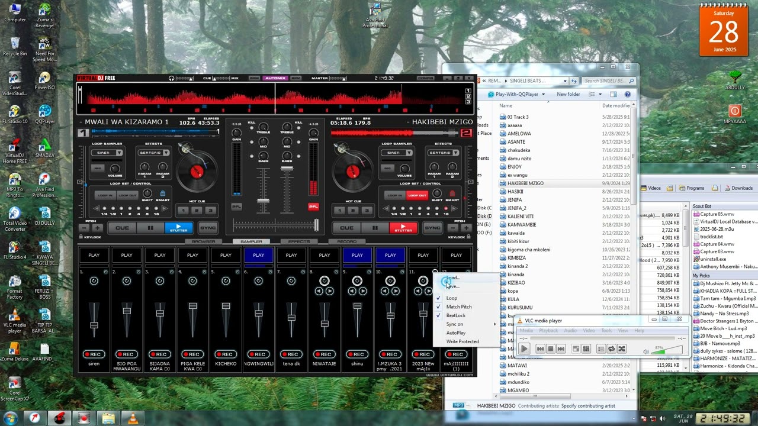Pause deck 2 playback
This screenshot has height=426, width=758.
pos(375,228)
